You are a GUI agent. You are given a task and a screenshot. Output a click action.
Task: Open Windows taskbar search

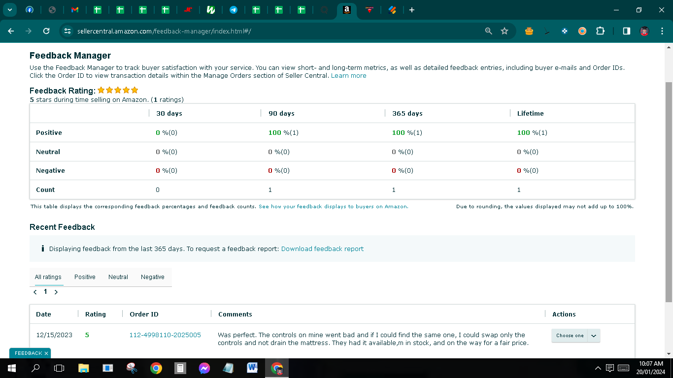35,368
